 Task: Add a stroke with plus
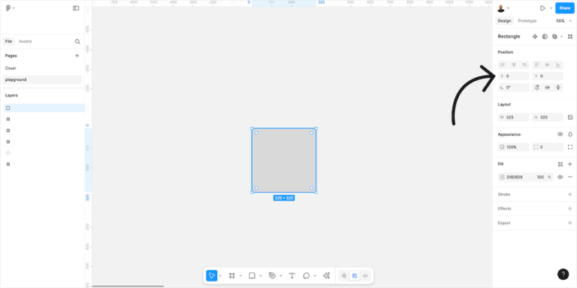point(570,194)
